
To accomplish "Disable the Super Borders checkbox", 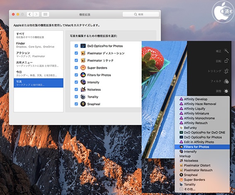I will 76,67.
